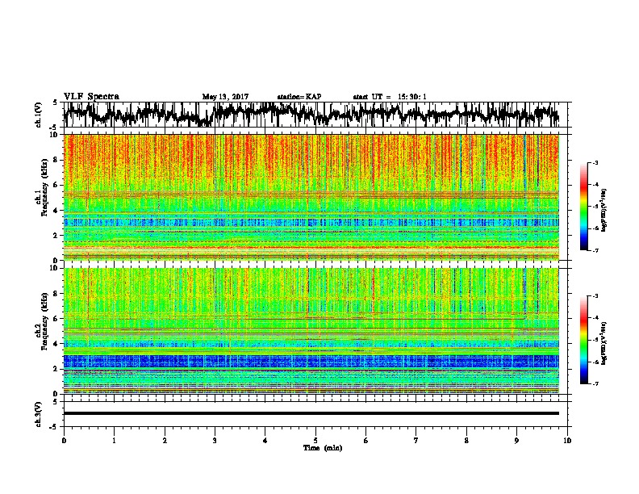Screen dimensions: 639x494
Task: Click the 2 kHz tick of ch.2 spectrogram
Action: click(x=56, y=369)
